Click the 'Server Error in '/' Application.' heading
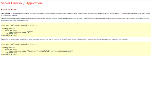 click(x=22, y=3)
